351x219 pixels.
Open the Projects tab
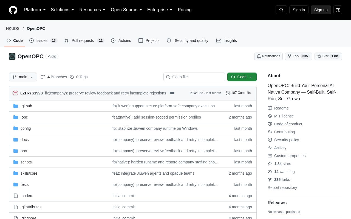pyautogui.click(x=149, y=41)
